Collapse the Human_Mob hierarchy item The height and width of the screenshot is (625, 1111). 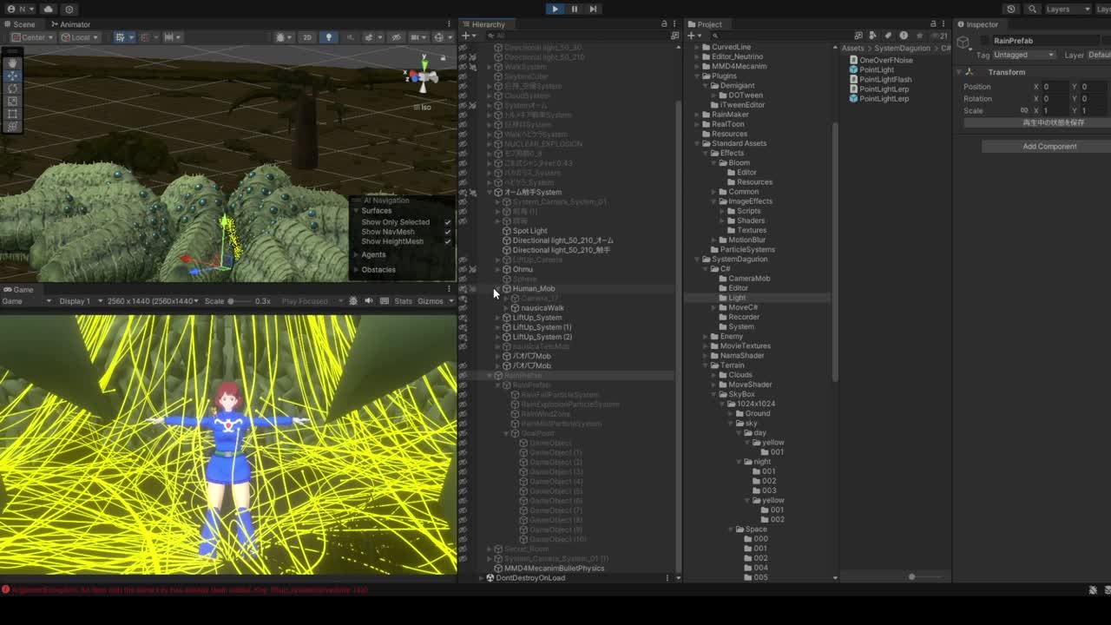pyautogui.click(x=498, y=288)
